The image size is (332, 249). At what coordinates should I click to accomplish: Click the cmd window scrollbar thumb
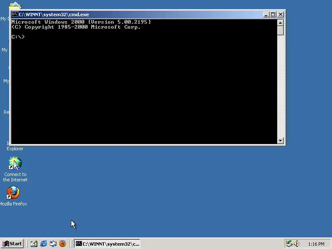click(281, 30)
